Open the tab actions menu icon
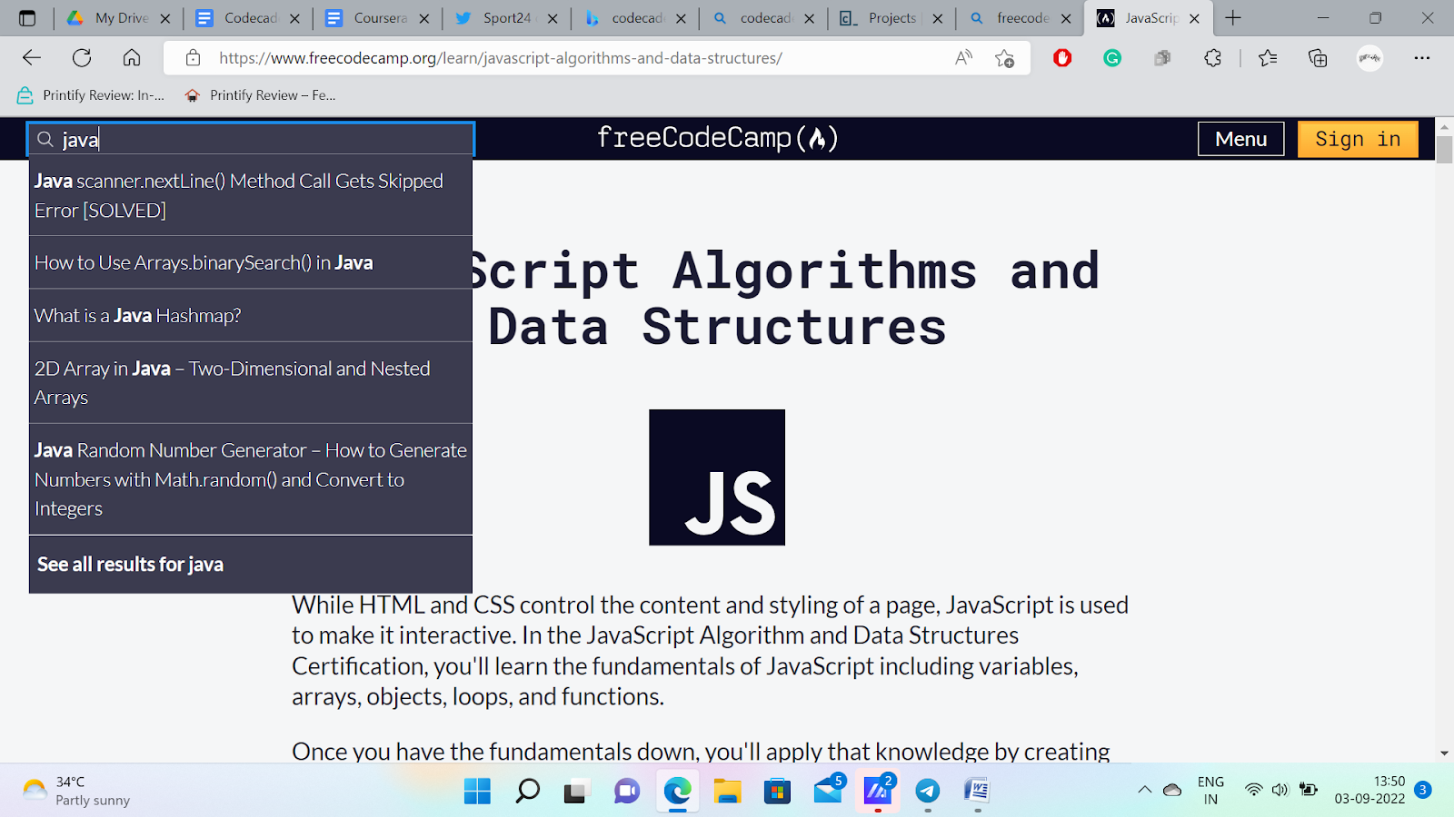 point(27,18)
